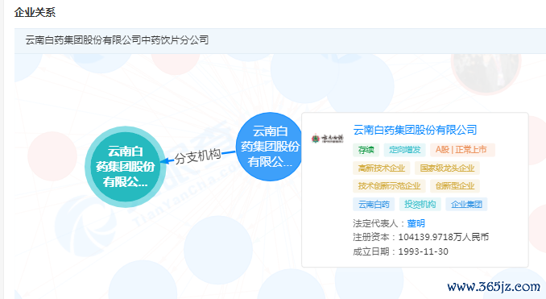This screenshot has width=546, height=299.
Task: Click the 高新技术企业 tag
Action: coord(381,168)
